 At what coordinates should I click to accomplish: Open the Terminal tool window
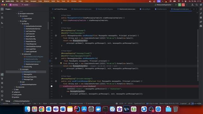click(2, 92)
